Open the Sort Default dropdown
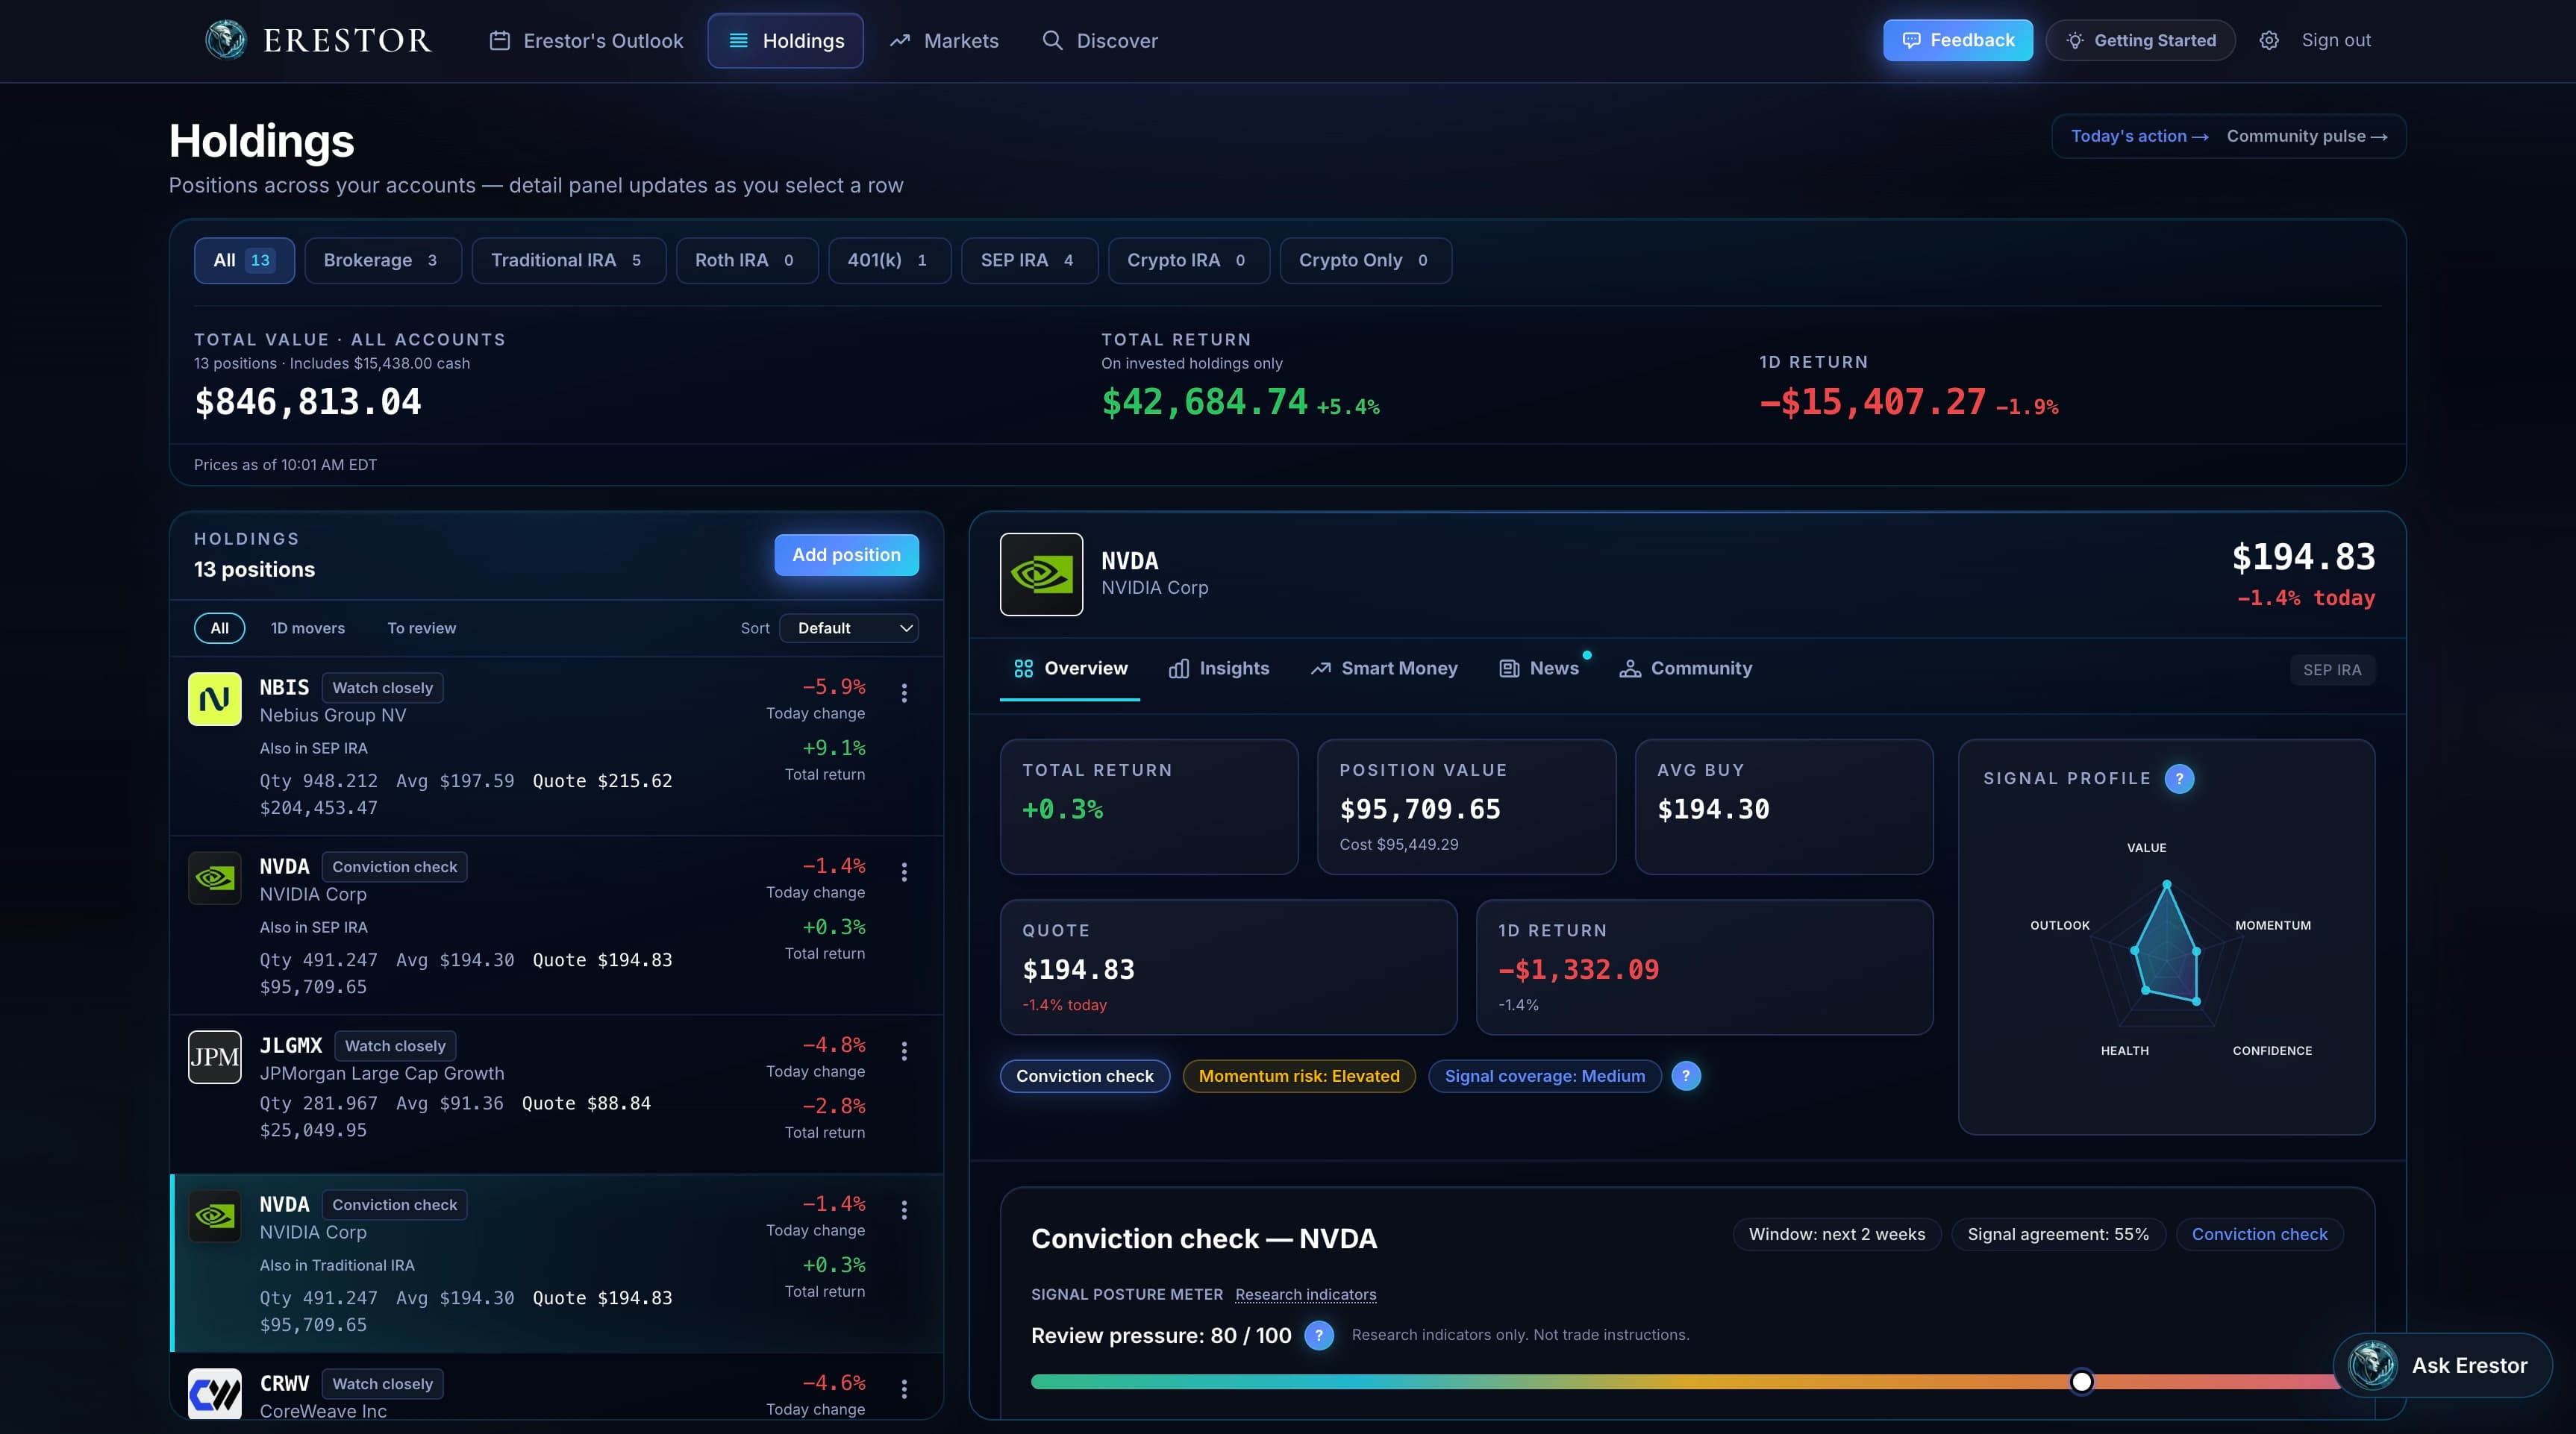2576x1434 pixels. [849, 628]
